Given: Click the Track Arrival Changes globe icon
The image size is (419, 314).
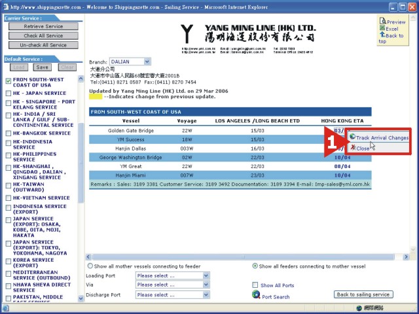Looking at the screenshot, I should [x=352, y=137].
